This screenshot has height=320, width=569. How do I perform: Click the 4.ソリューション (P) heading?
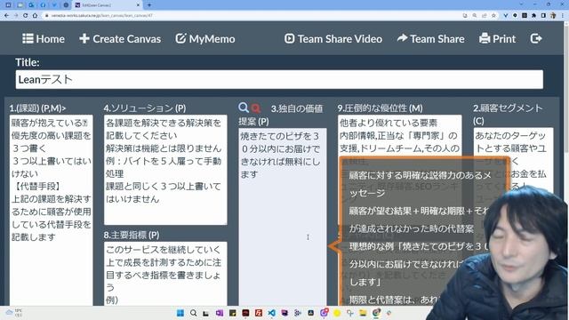click(x=145, y=108)
